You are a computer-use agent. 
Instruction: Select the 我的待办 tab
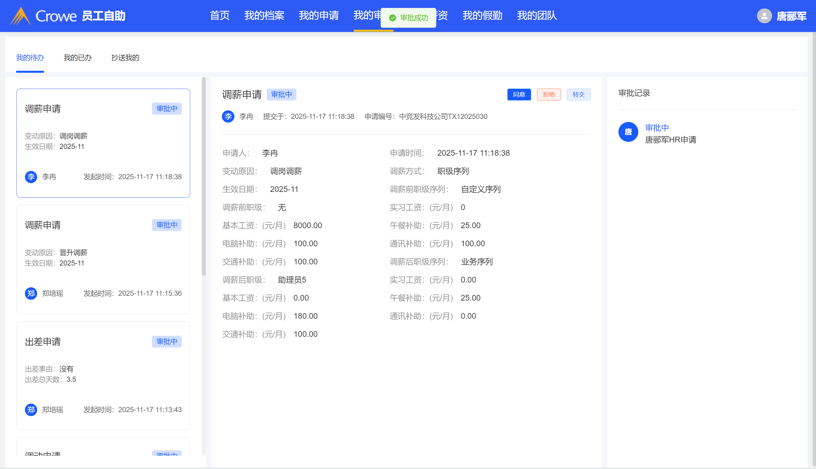coord(30,58)
